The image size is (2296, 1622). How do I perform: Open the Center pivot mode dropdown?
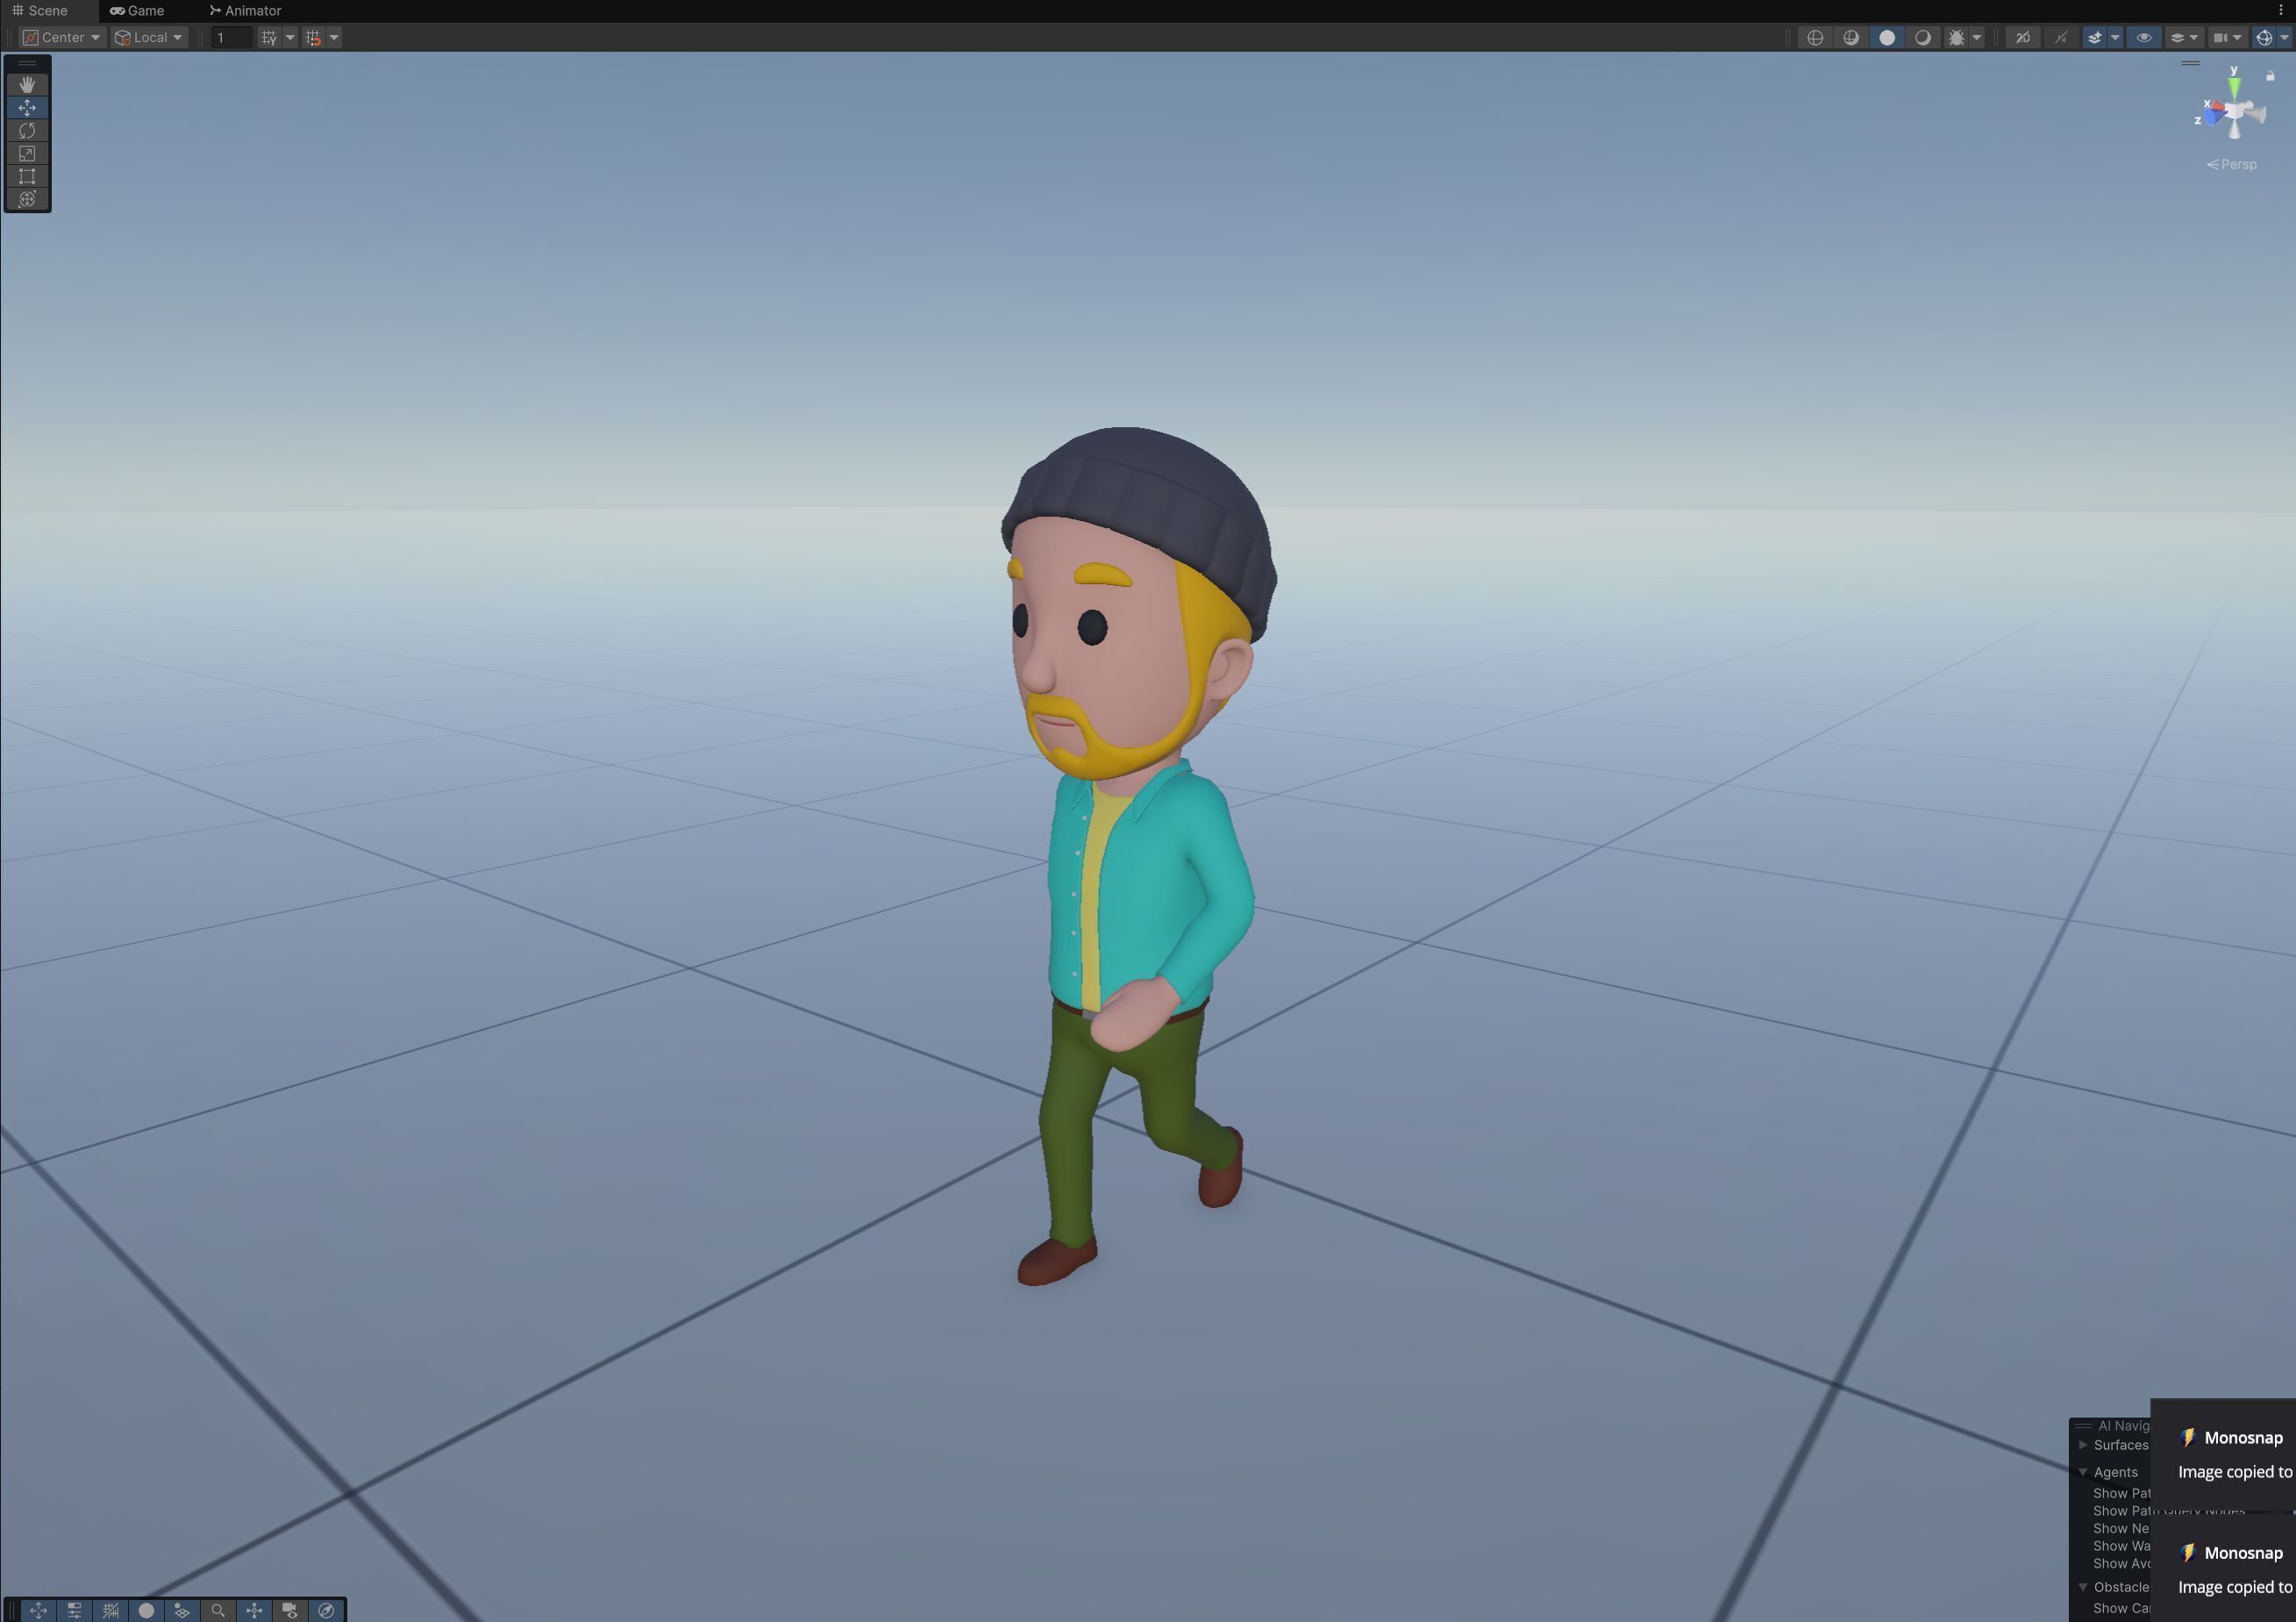click(x=62, y=37)
